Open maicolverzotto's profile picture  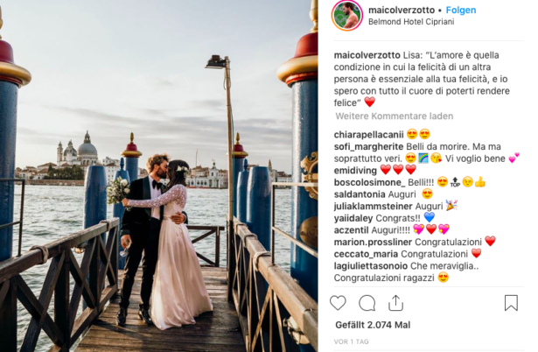347,16
